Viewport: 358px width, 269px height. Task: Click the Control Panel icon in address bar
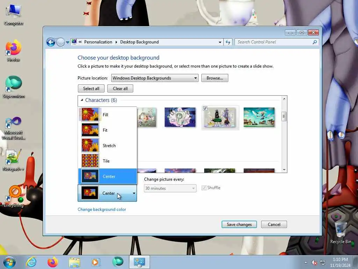tap(74, 42)
